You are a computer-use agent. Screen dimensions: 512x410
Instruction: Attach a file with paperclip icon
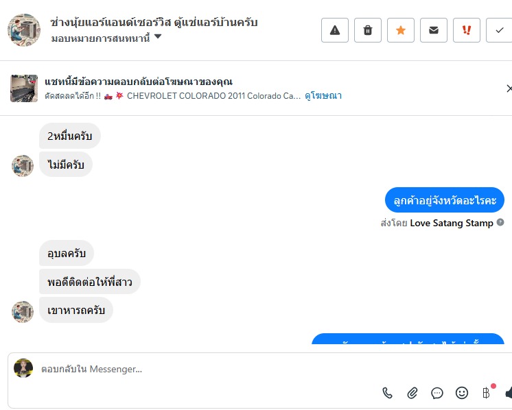click(x=412, y=393)
